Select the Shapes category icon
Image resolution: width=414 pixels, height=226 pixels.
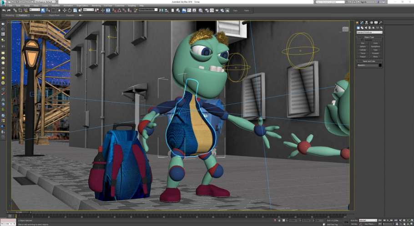(x=362, y=28)
